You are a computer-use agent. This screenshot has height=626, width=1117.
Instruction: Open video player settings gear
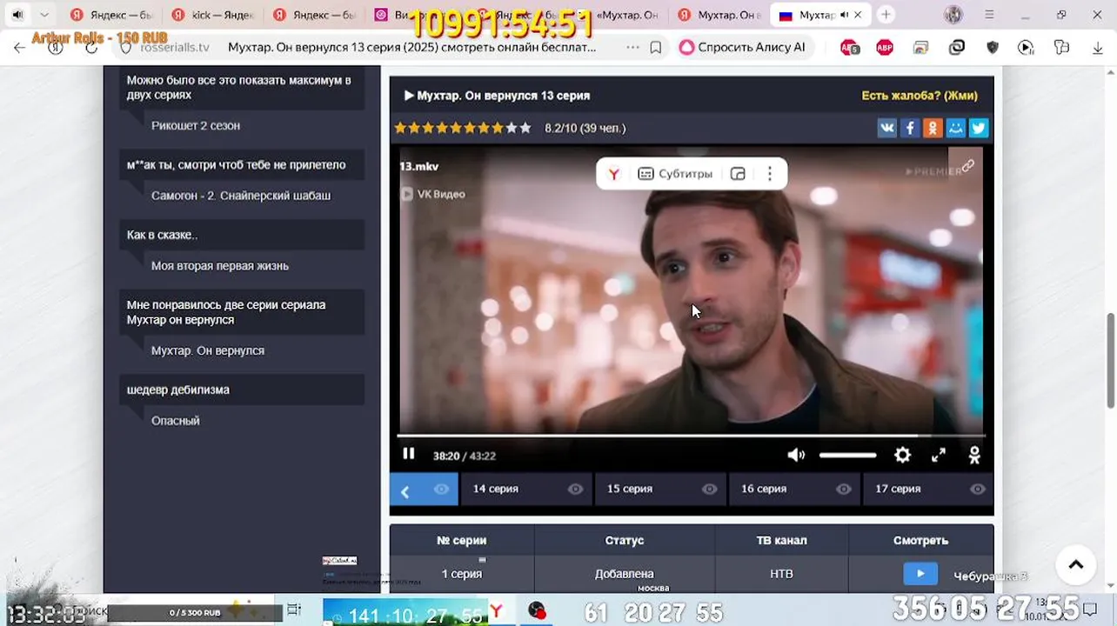(902, 455)
